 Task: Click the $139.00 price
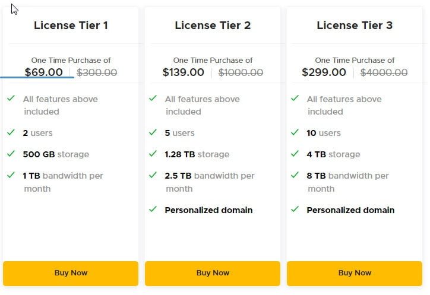(183, 72)
